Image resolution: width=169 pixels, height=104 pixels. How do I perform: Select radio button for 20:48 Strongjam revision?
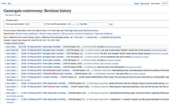click(17, 53)
